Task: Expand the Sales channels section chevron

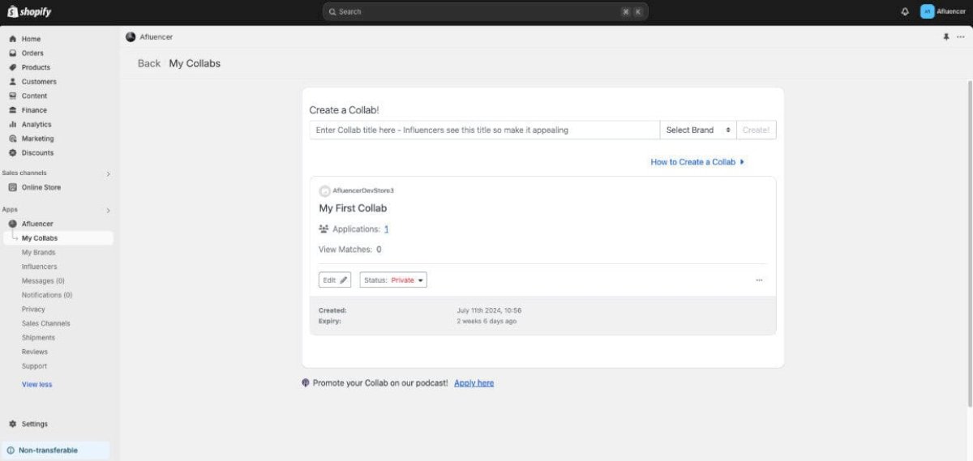Action: tap(108, 173)
